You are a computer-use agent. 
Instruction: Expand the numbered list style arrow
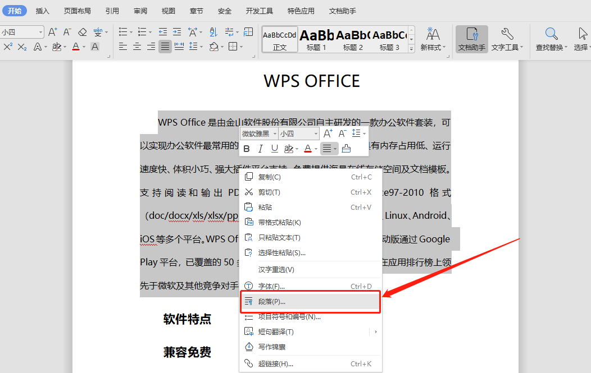150,33
